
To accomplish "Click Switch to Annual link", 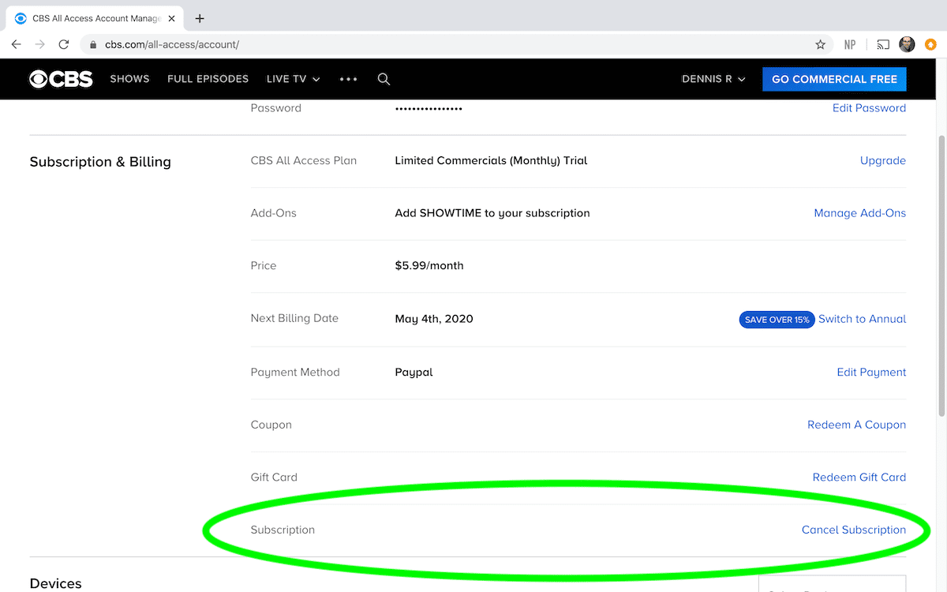I will [x=862, y=319].
